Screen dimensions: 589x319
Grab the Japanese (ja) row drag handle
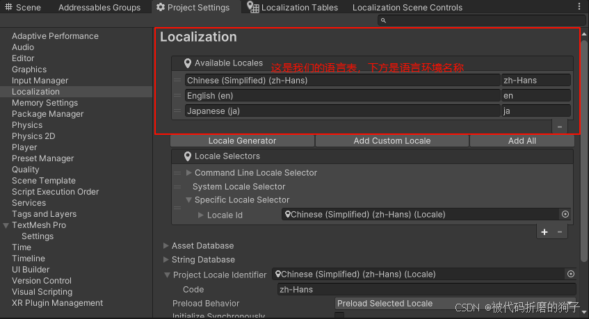pos(177,111)
